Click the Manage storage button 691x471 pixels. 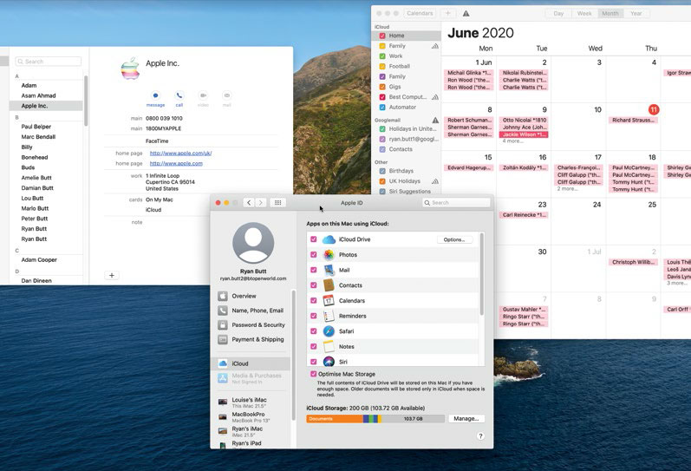[466, 418]
